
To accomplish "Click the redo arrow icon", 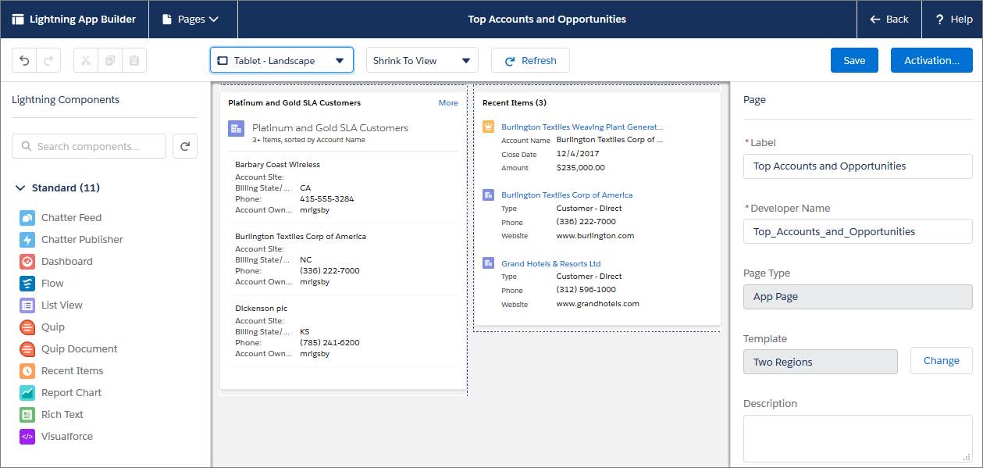I will (x=48, y=60).
